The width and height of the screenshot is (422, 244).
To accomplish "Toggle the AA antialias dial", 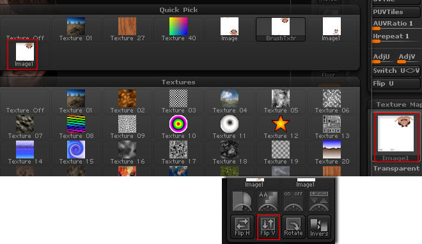I will (268, 201).
